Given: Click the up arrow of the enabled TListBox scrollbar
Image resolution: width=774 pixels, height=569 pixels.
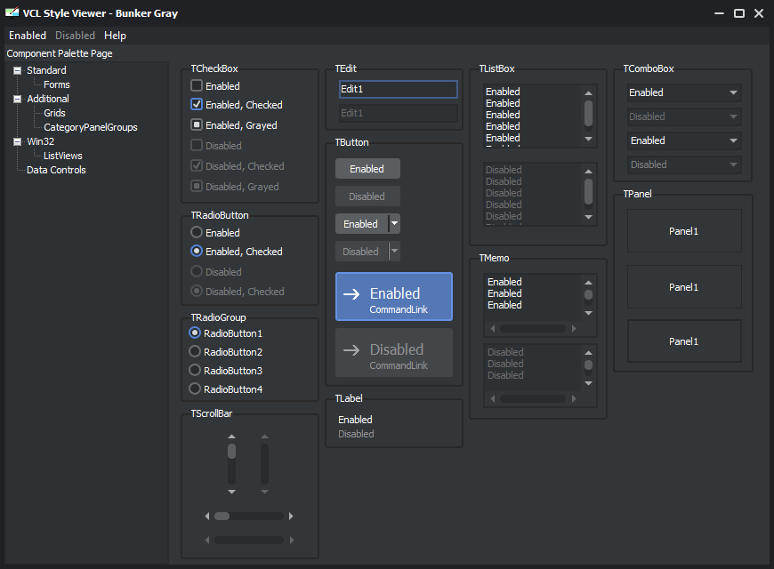Looking at the screenshot, I should tap(588, 92).
